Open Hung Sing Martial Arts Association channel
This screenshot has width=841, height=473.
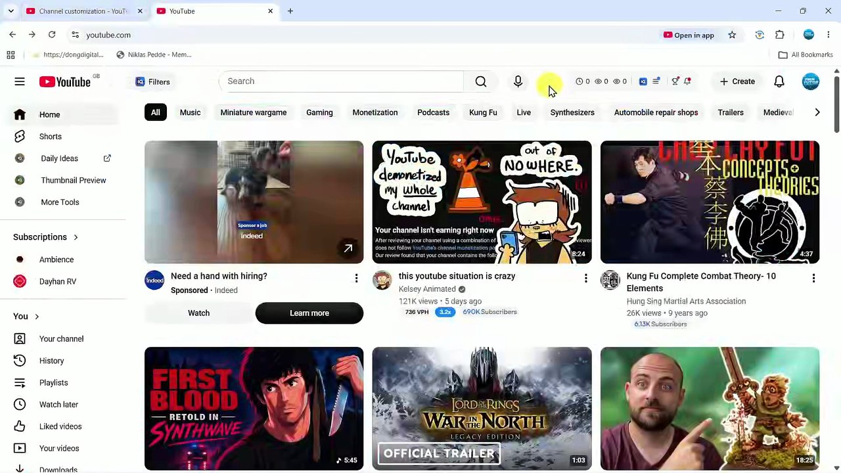point(686,301)
